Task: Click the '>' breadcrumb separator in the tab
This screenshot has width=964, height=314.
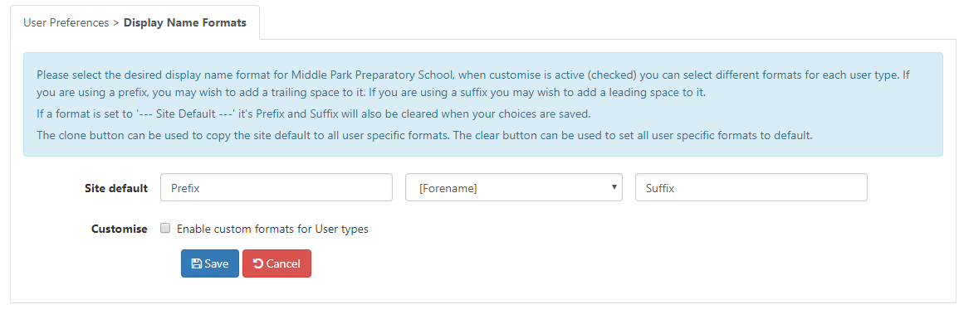Action: 115,22
